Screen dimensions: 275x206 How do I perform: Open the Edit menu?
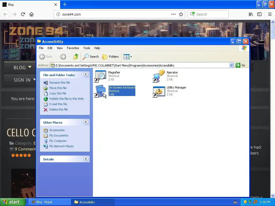coord(50,48)
